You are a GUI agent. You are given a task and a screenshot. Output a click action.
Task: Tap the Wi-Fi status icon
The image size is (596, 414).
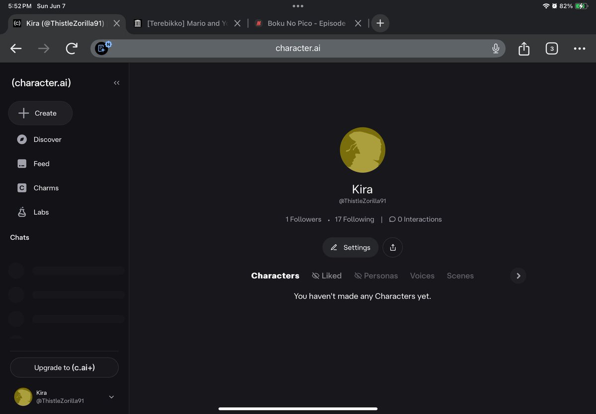tap(546, 6)
